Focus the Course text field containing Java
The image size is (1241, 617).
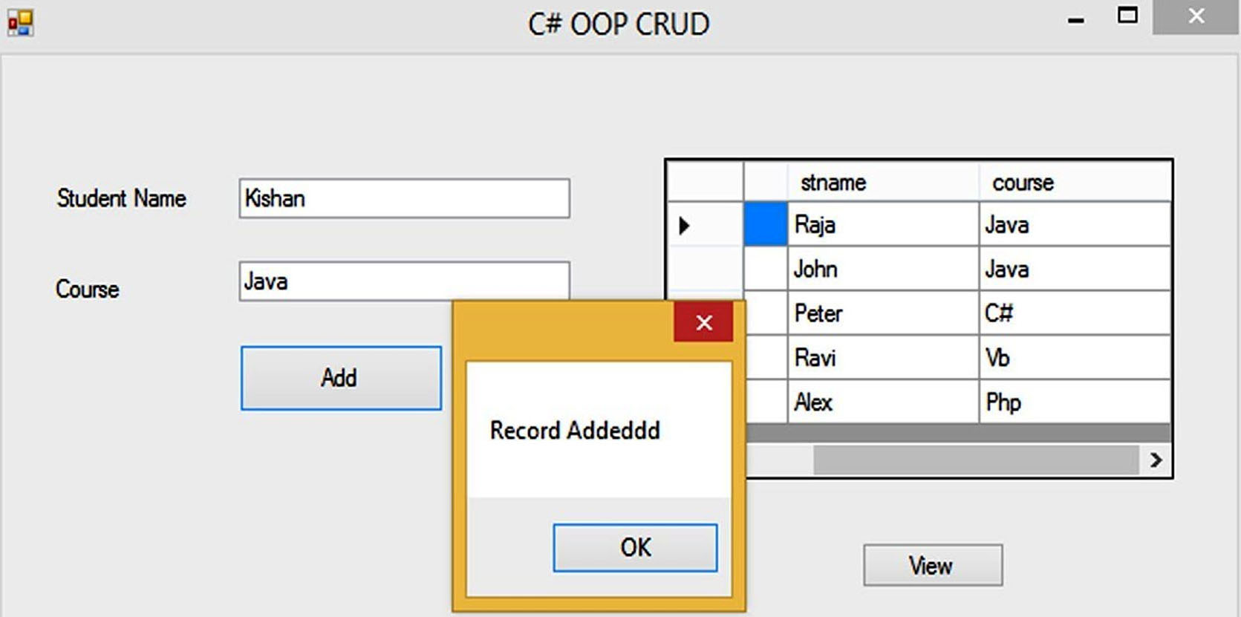click(x=404, y=281)
